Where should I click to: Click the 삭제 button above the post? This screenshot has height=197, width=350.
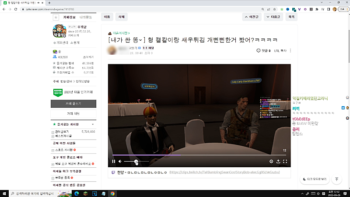click(121, 17)
